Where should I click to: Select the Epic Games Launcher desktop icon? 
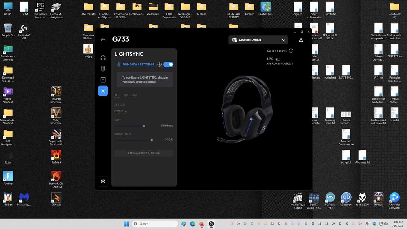click(x=40, y=11)
